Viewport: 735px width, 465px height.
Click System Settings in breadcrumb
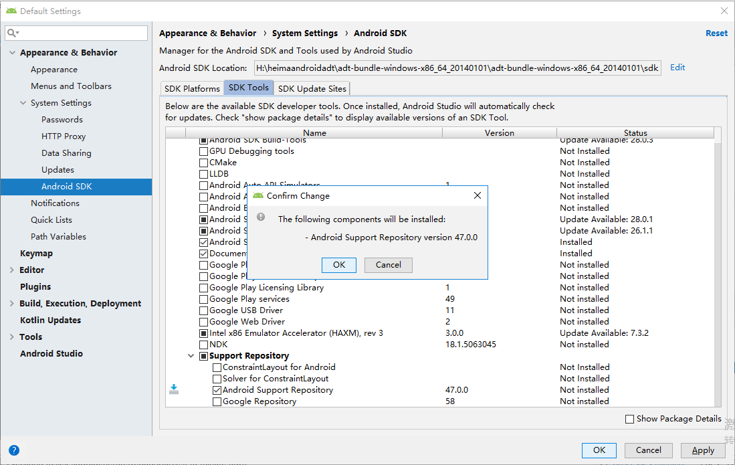pyautogui.click(x=305, y=33)
